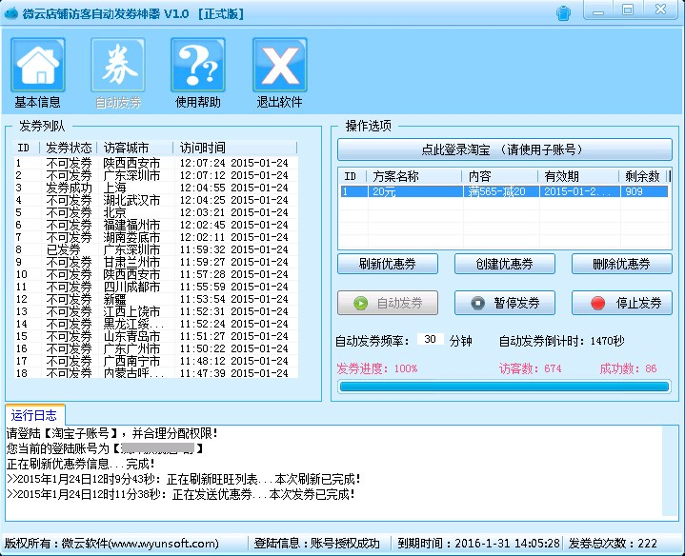Maximize the application window

(x=628, y=10)
